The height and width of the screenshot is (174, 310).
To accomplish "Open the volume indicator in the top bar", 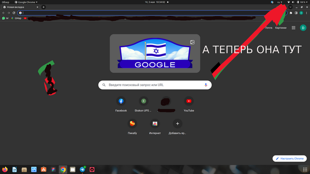I will click(x=293, y=2).
